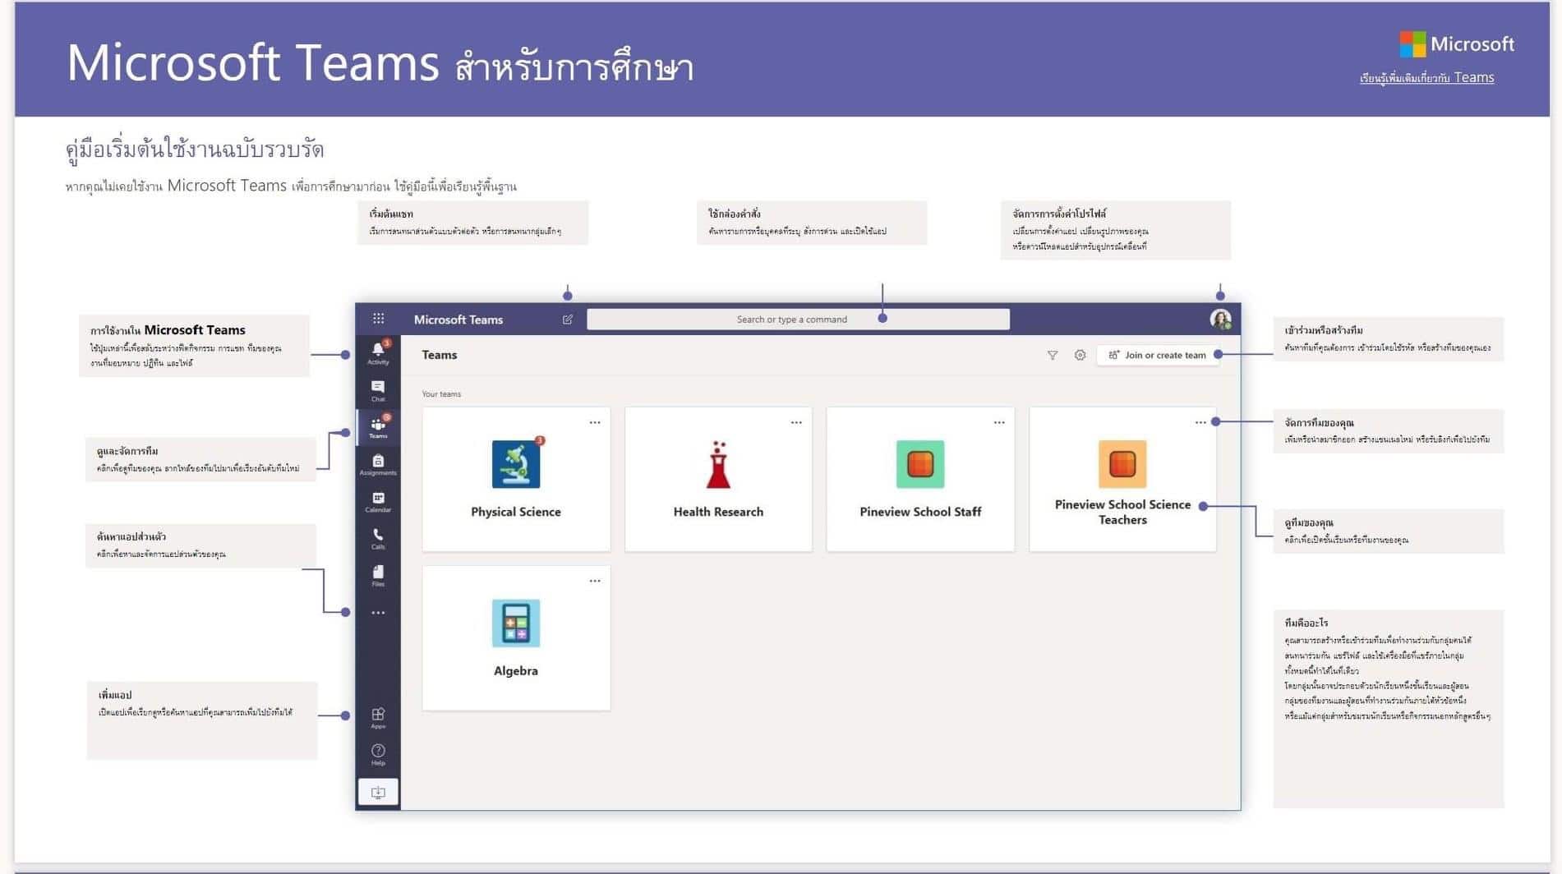
Task: Open Assignments in the left rail
Action: (x=378, y=465)
